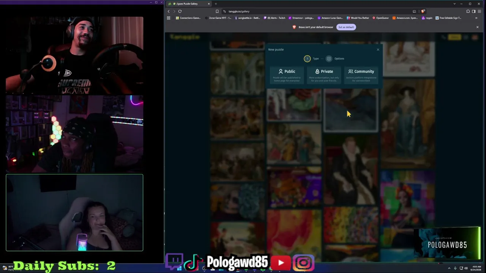Open the Amazon Luna bookmark
This screenshot has height=273, width=486.
tap(330, 18)
